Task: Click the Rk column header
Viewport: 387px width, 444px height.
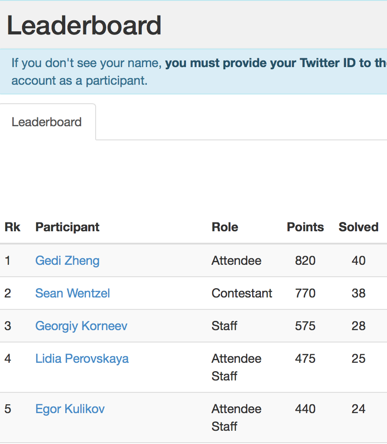Action: point(12,227)
